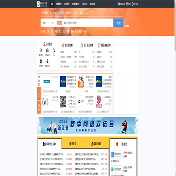Expand the leftmost dropdown in the search bar
Screen dimensions: 176x176
[x=45, y=23]
